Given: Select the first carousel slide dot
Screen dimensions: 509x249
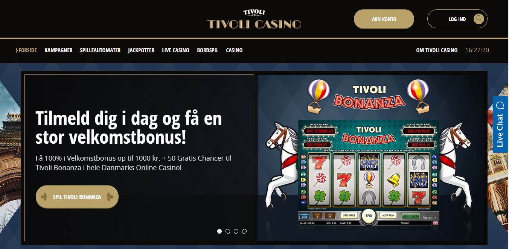Looking at the screenshot, I should (x=219, y=231).
